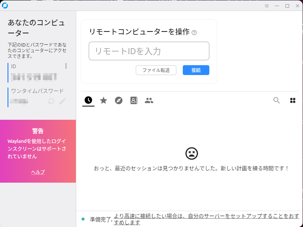Click the RustDesk logo icon
This screenshot has width=303, height=227.
pyautogui.click(x=5, y=6)
